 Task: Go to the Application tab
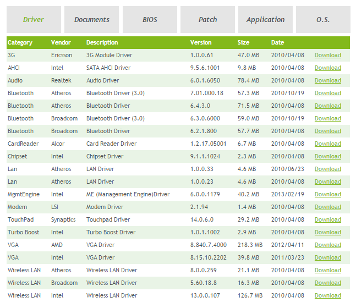[265, 19]
